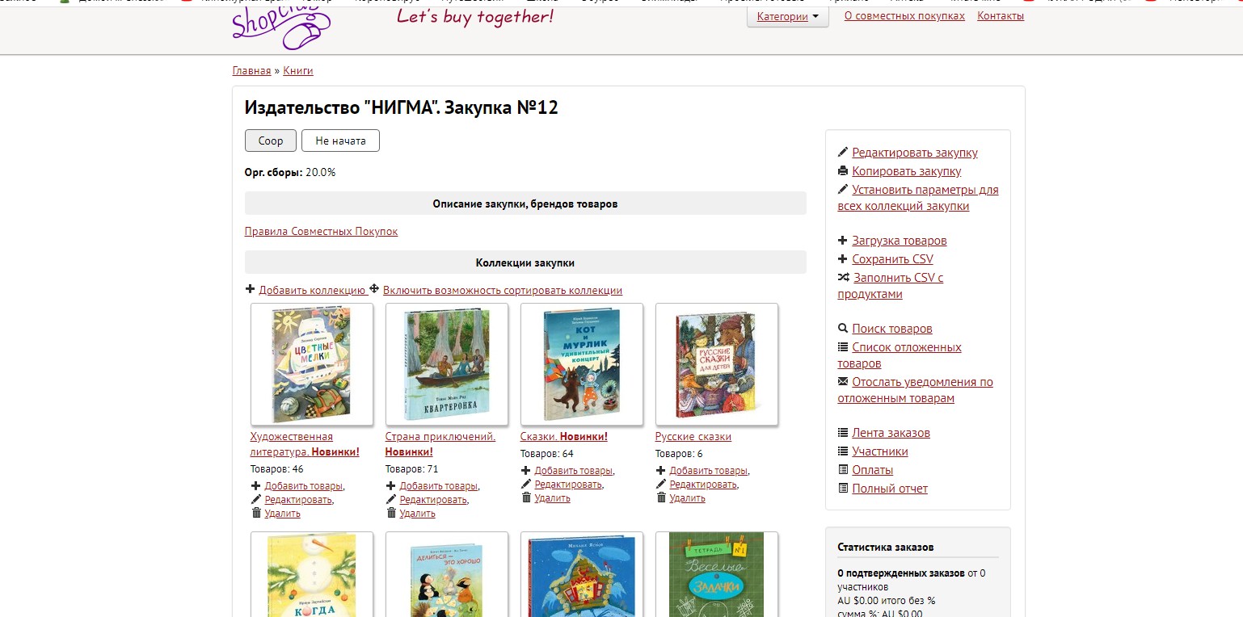Open the Цветные мелки book cover thumbnail
The image size is (1243, 617).
tap(312, 364)
